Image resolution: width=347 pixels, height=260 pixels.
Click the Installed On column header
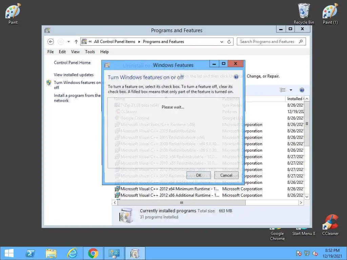pyautogui.click(x=295, y=99)
